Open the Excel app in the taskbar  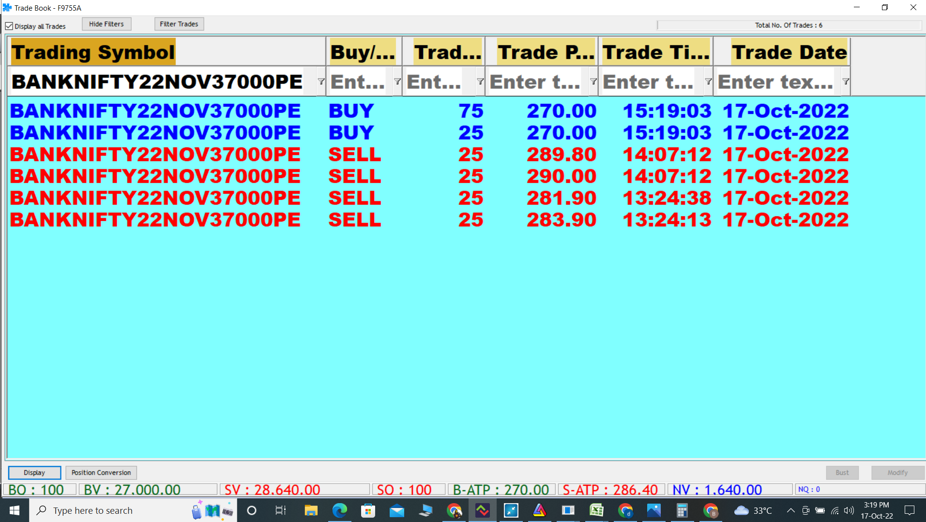(x=596, y=510)
